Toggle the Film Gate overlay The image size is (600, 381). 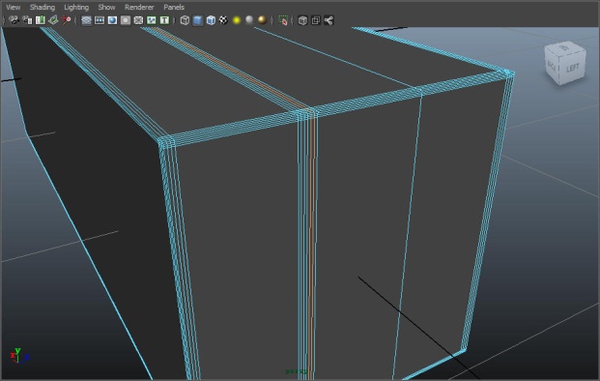coord(100,20)
